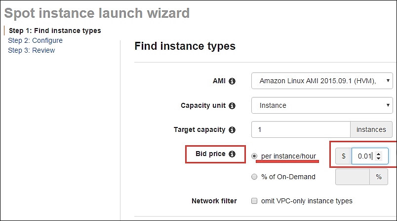Click the Target capacity info icon

pos(232,130)
